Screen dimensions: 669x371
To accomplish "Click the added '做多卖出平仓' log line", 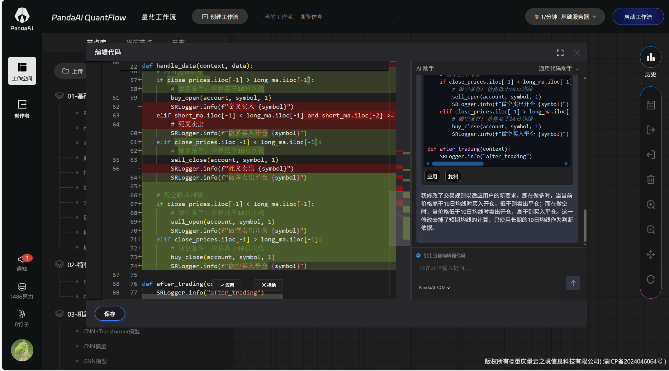I will (x=239, y=178).
